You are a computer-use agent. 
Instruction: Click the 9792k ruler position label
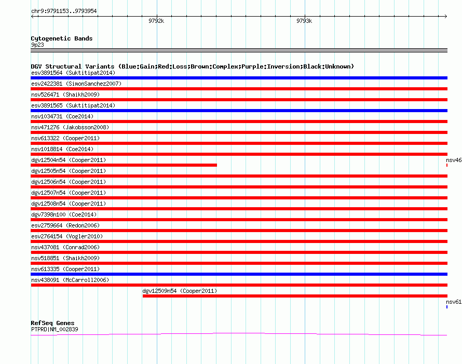coord(156,21)
